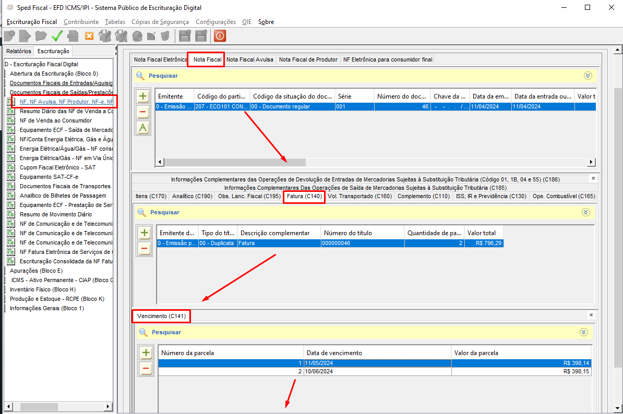Open Inventário Físico (Bloco H) tree item
Viewport: 623px width, 414px height.
(43, 289)
